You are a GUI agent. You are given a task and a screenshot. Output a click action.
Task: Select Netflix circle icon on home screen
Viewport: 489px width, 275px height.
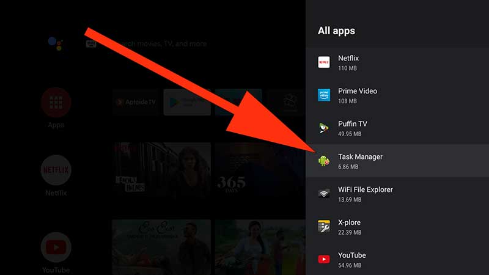point(56,170)
